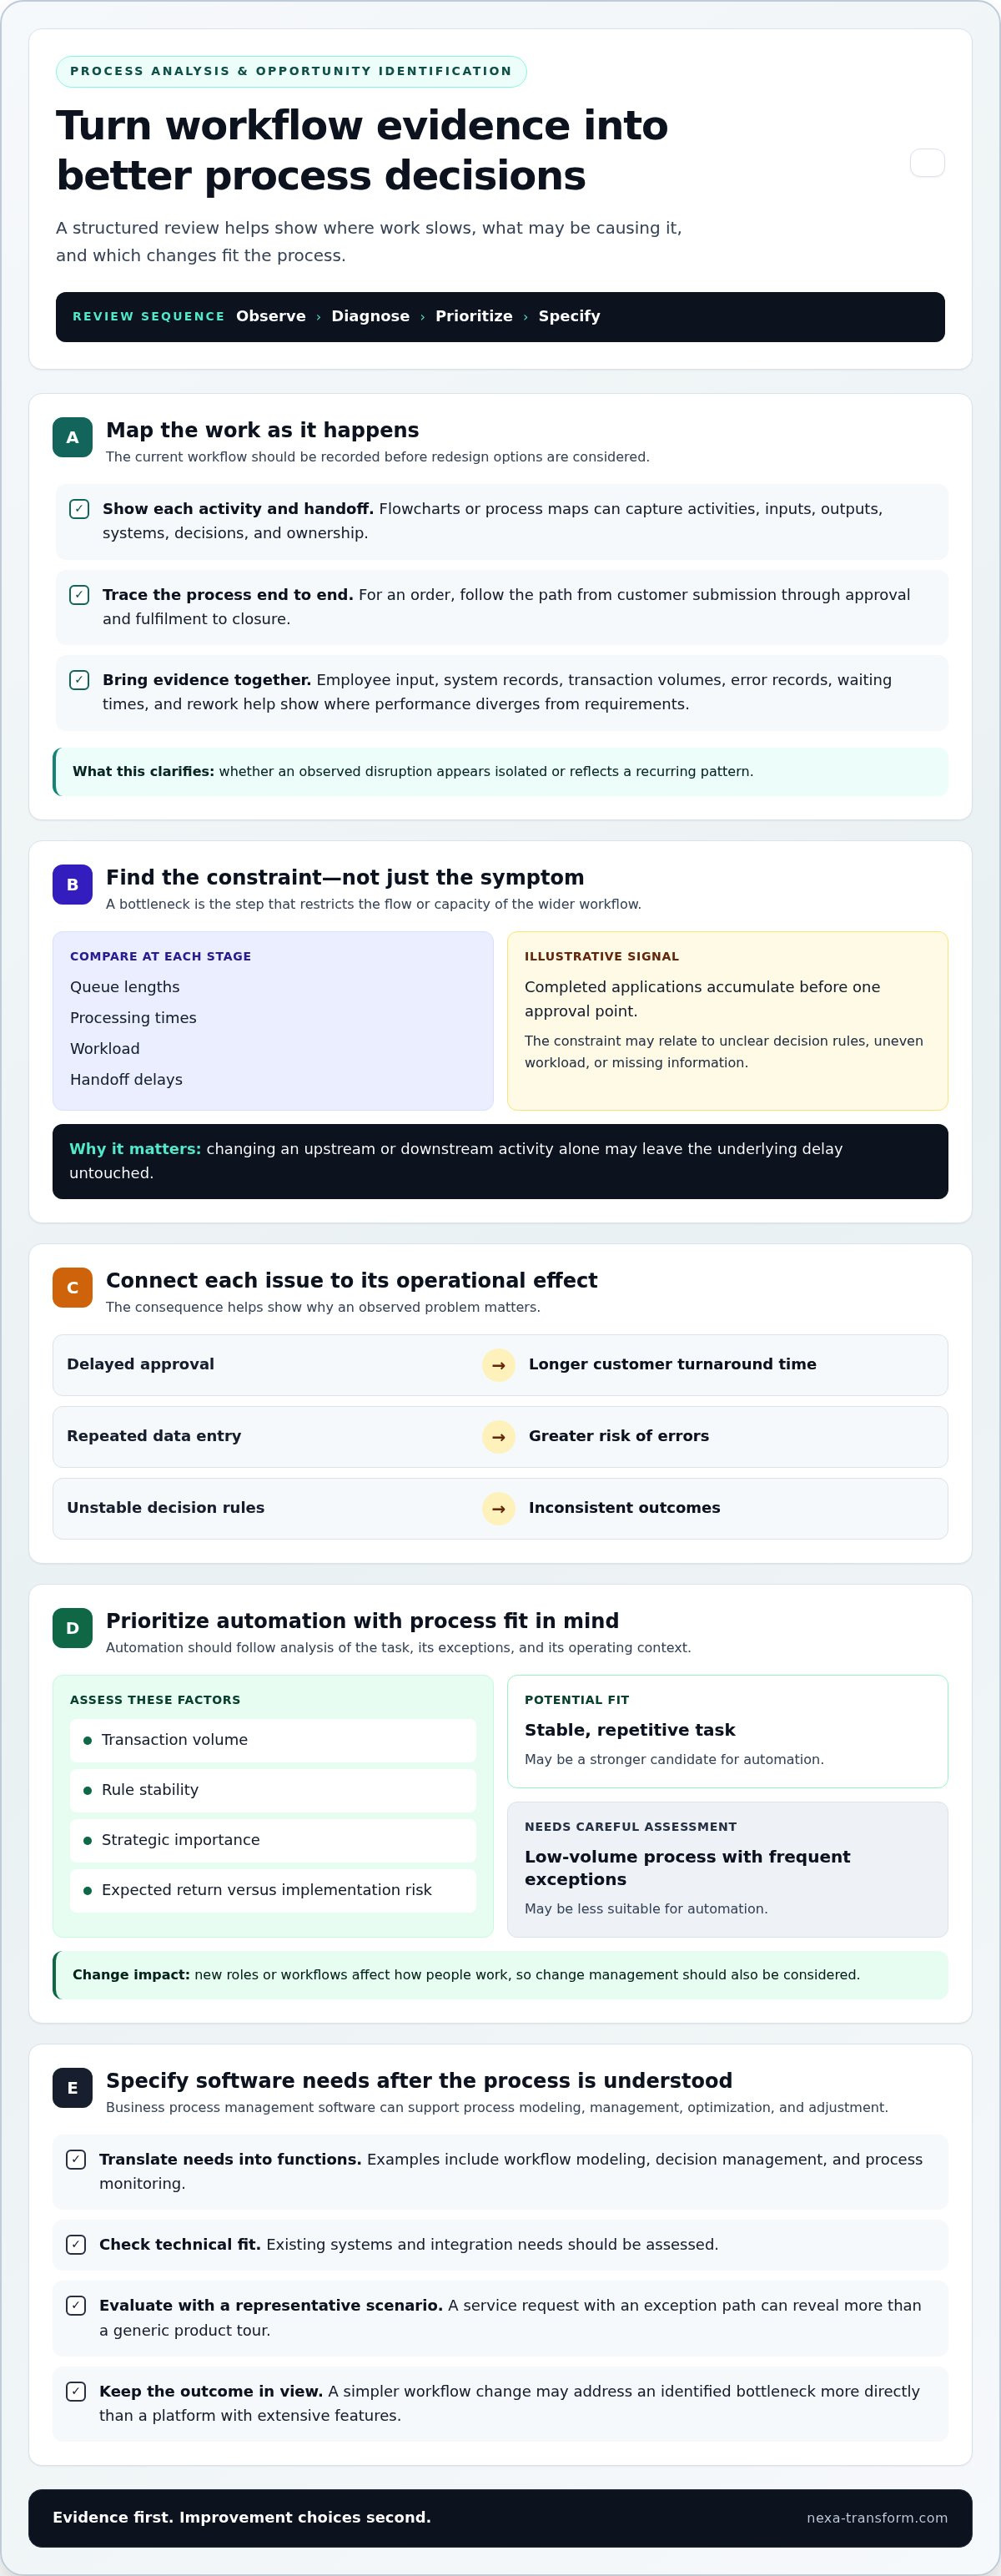Click the small rounded button beside the headline

[927, 163]
